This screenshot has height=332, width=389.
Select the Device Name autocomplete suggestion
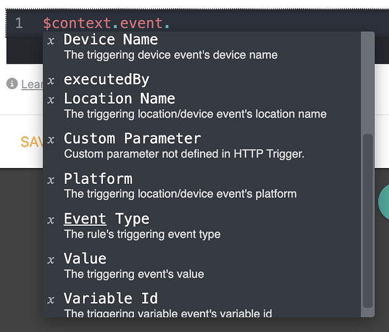tap(202, 46)
